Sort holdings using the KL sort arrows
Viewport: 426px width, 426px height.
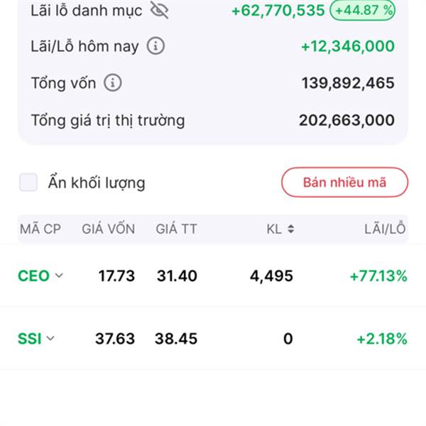pos(290,229)
